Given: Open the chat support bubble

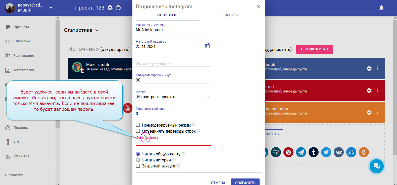Looking at the screenshot, I should click(376, 166).
